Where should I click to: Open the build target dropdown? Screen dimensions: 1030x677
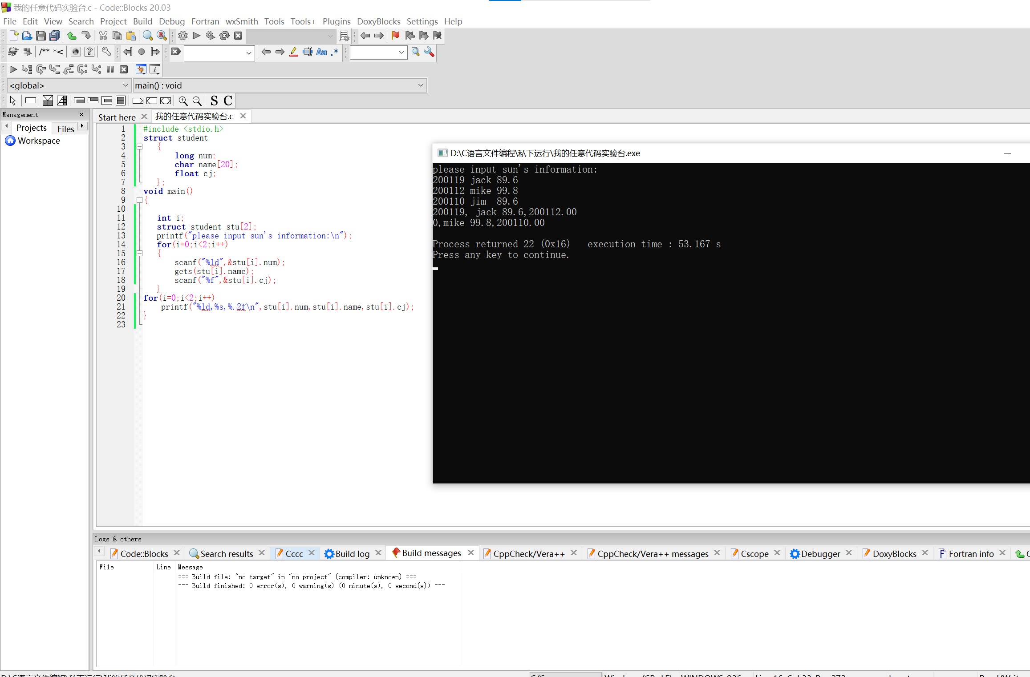(x=330, y=36)
